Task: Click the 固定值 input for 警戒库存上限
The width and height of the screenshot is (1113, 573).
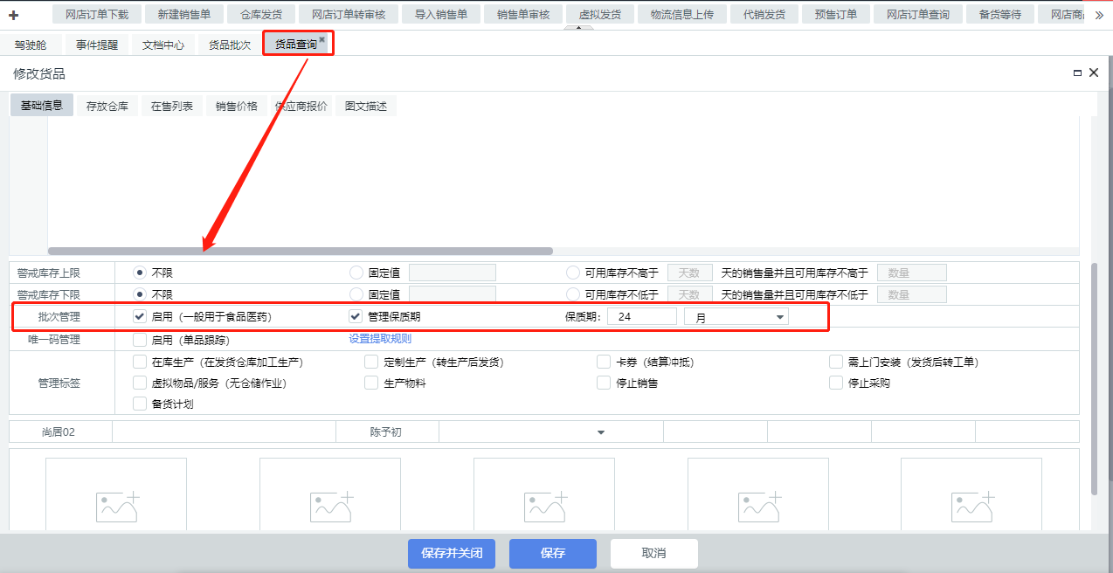Action: tap(453, 273)
